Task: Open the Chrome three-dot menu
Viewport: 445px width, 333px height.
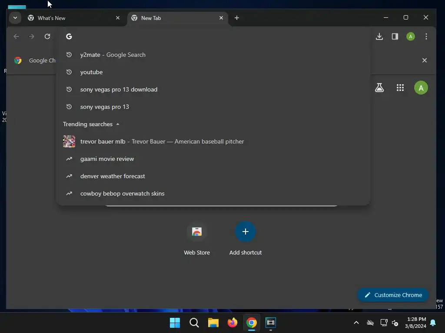Action: click(x=426, y=36)
